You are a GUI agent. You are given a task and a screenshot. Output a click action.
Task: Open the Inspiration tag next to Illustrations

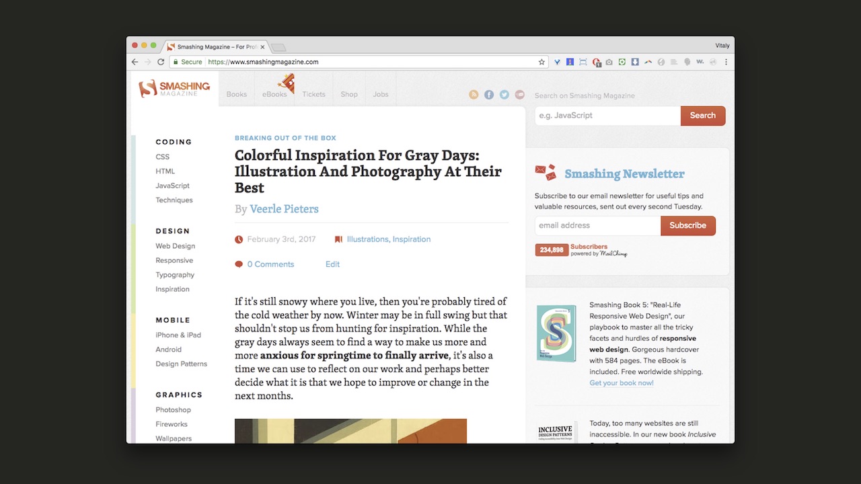(x=412, y=239)
